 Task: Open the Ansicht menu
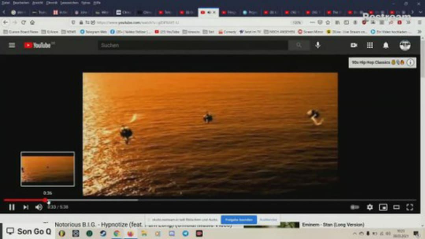click(37, 3)
